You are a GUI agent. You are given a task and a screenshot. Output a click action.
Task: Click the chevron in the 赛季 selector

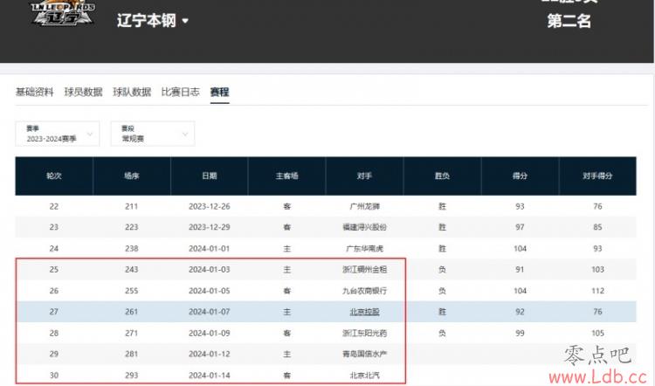(x=89, y=134)
